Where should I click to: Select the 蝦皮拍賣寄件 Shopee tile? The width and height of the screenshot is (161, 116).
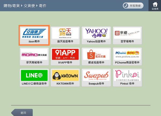point(96,56)
